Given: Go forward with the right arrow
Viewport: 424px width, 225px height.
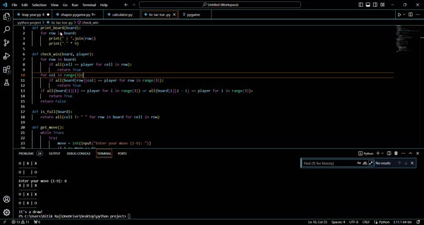Looking at the screenshot, I should [x=134, y=5].
